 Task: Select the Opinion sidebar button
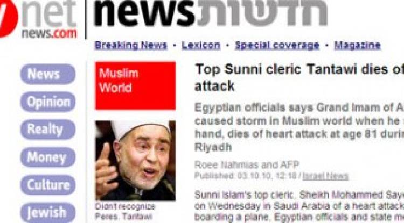click(48, 102)
